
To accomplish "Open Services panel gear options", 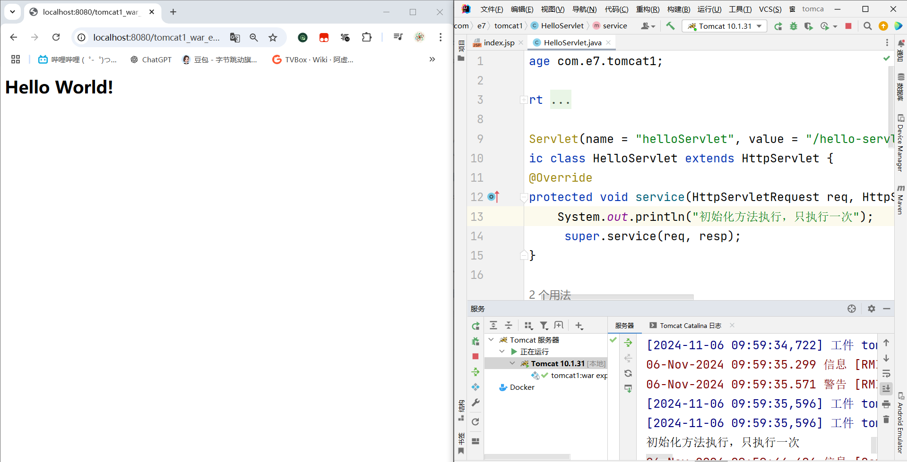I will (872, 309).
